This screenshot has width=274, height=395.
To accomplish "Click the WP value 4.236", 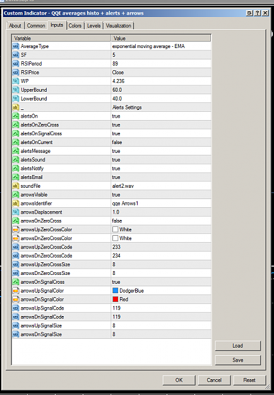I will 118,81.
